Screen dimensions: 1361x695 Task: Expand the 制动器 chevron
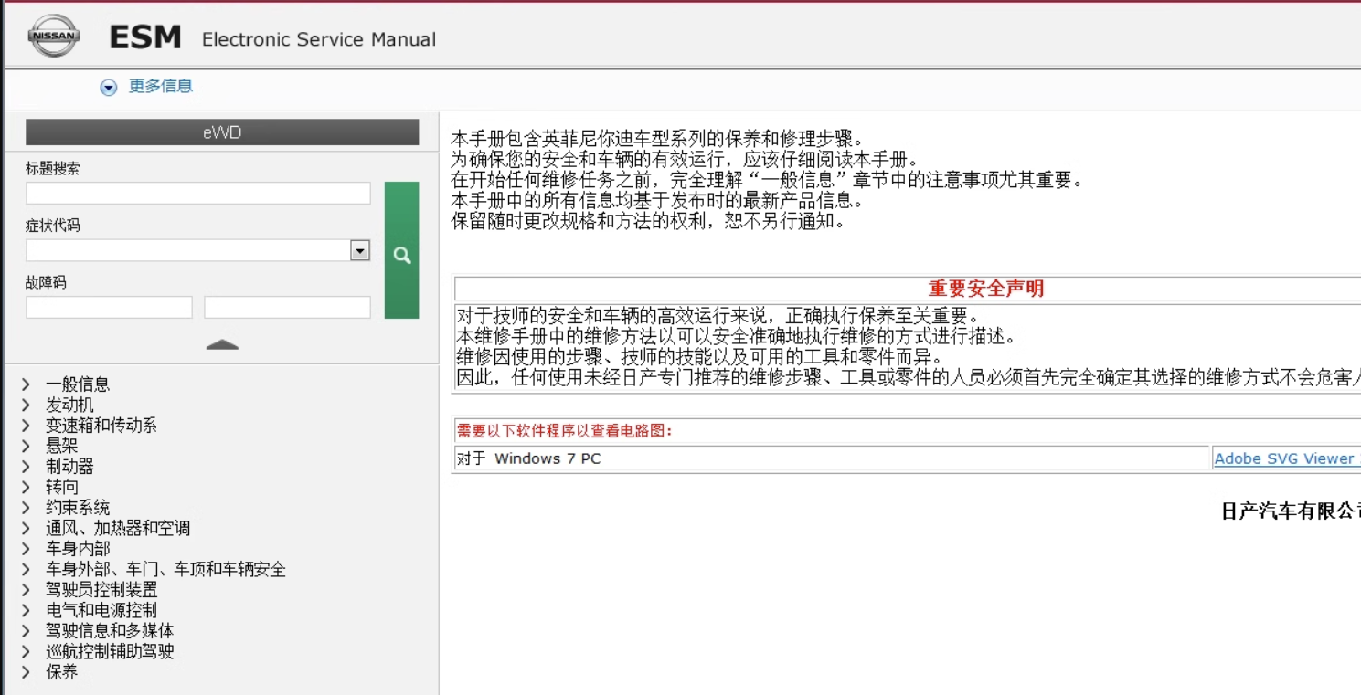pyautogui.click(x=26, y=467)
